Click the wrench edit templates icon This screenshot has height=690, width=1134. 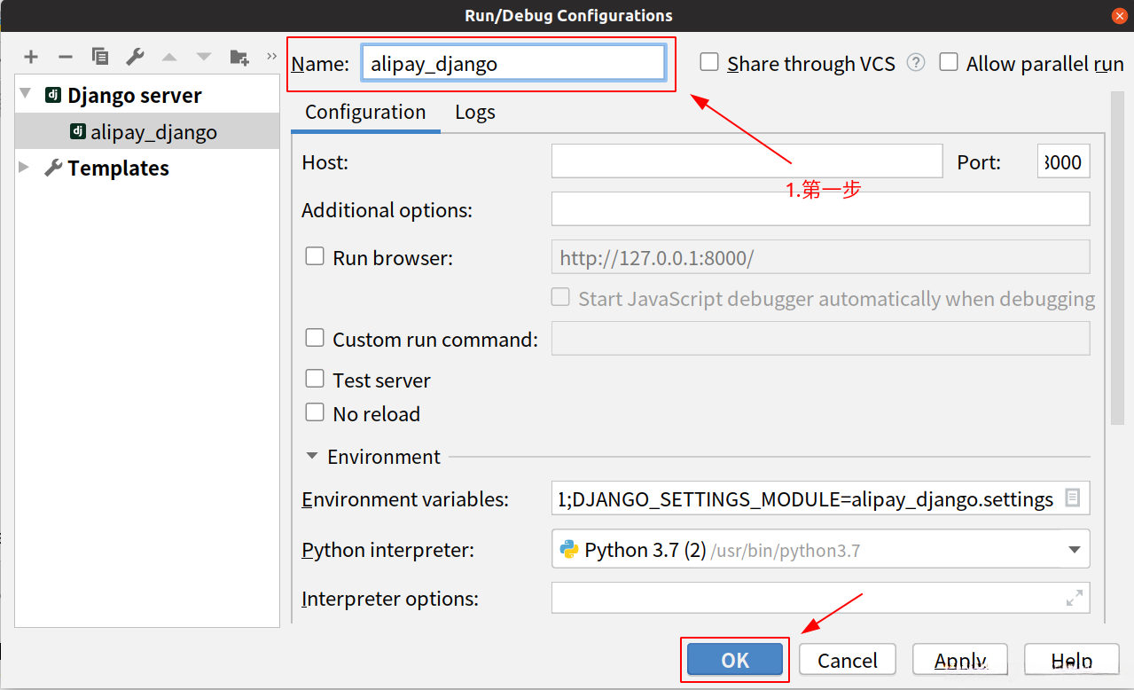pyautogui.click(x=135, y=57)
